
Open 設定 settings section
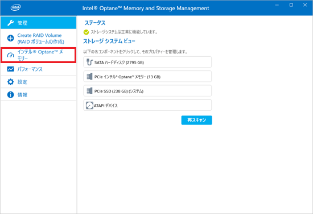[38, 82]
